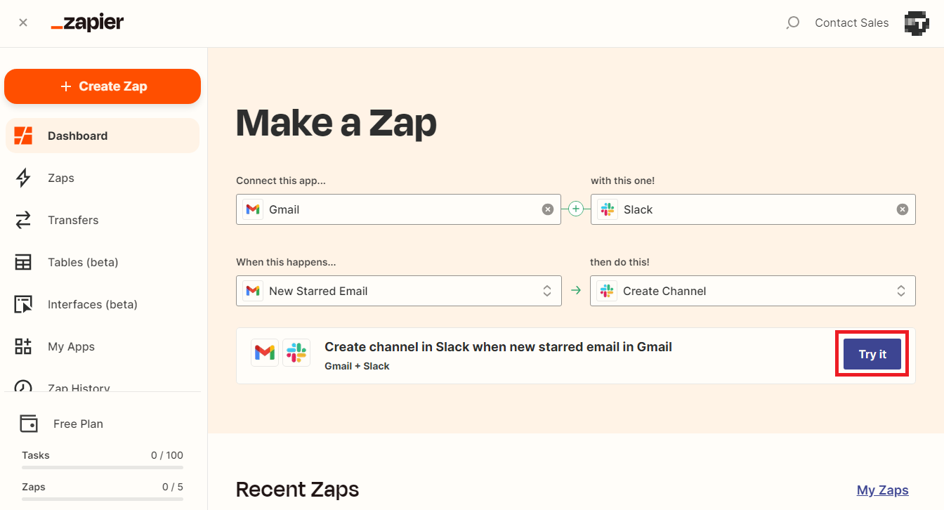Expand the New Starred Email trigger dropdown
The height and width of the screenshot is (510, 944).
pos(547,291)
